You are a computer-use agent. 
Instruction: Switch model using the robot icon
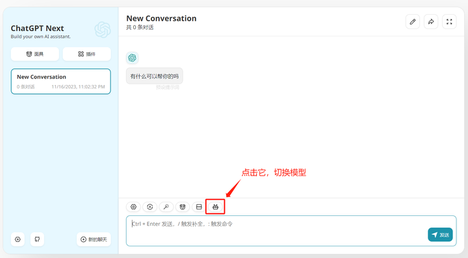tap(215, 207)
